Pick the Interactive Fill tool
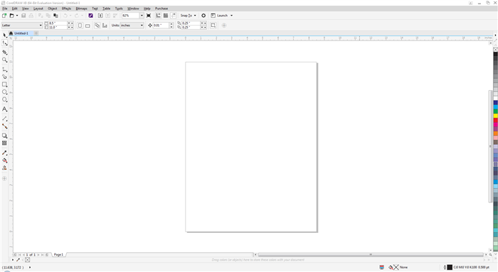This screenshot has height=272, width=498. [4, 161]
